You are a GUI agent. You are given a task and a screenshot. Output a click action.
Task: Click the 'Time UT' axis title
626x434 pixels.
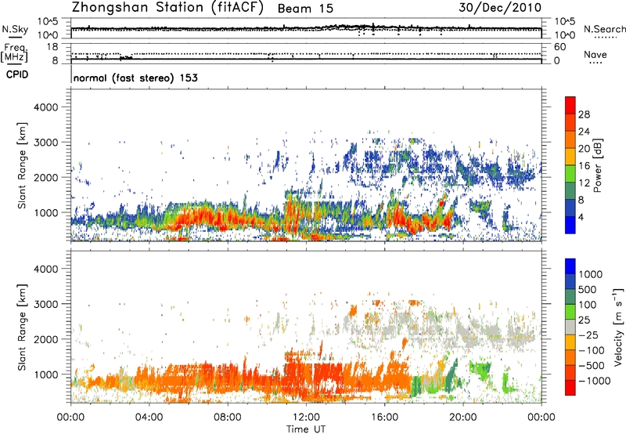[x=306, y=429]
